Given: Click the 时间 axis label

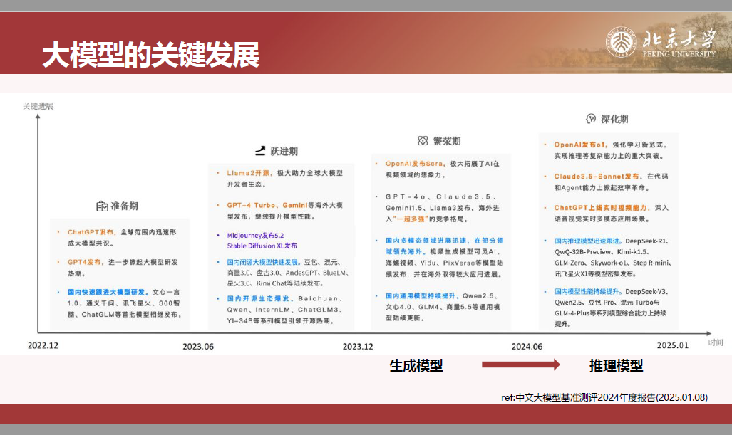Looking at the screenshot, I should [715, 342].
